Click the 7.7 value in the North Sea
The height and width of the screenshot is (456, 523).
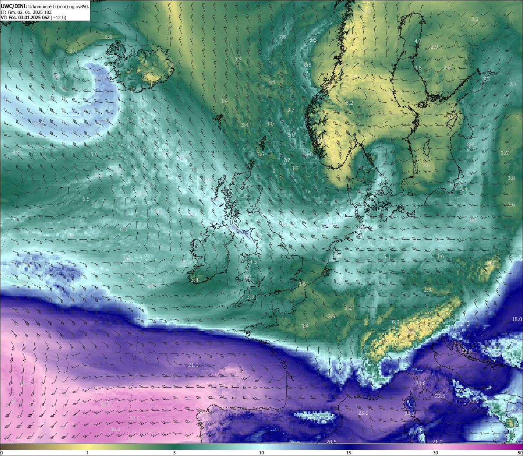pyautogui.click(x=286, y=160)
